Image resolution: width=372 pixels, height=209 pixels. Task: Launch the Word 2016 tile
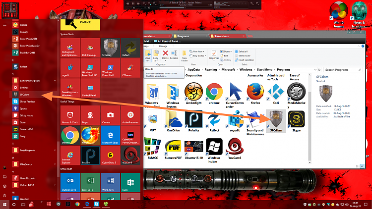[110, 182]
